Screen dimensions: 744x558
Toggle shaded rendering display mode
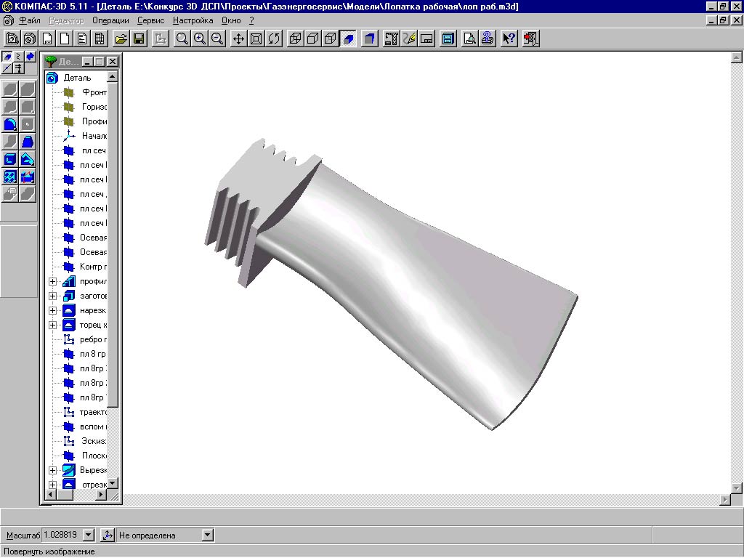point(349,39)
